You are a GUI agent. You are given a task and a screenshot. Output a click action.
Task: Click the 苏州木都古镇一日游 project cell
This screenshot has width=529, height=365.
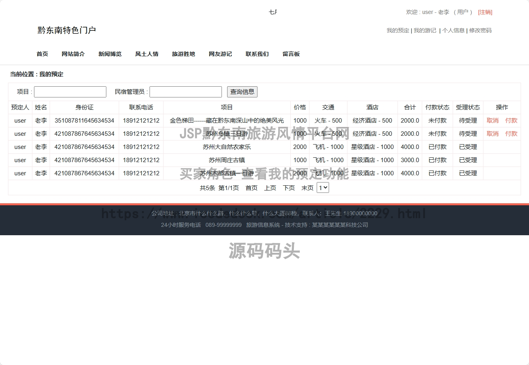pyautogui.click(x=227, y=173)
